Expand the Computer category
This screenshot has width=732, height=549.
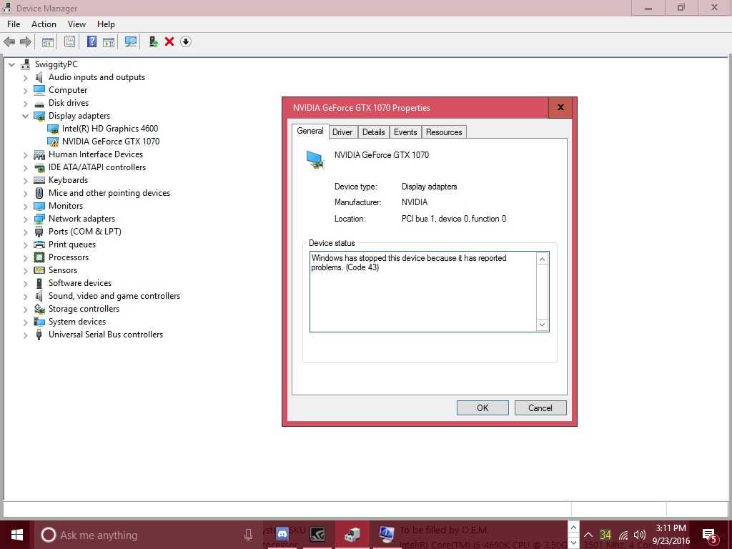point(26,90)
